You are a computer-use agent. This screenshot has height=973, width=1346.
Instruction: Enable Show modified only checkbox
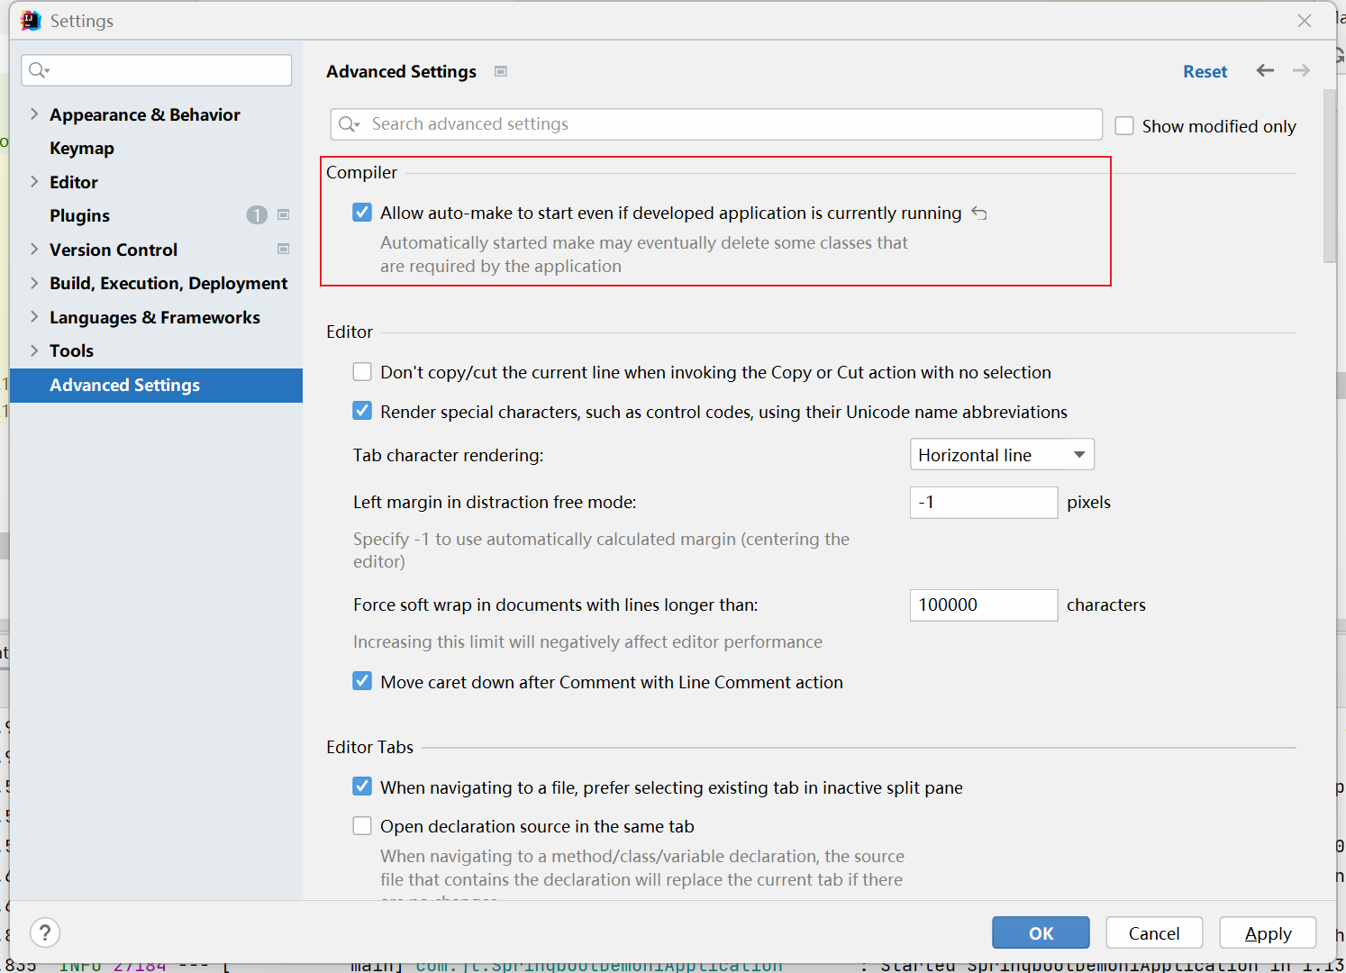point(1124,126)
